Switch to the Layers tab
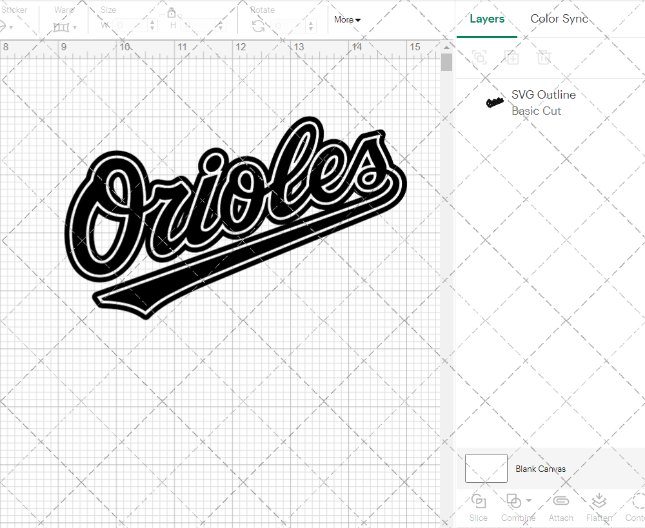 click(487, 19)
